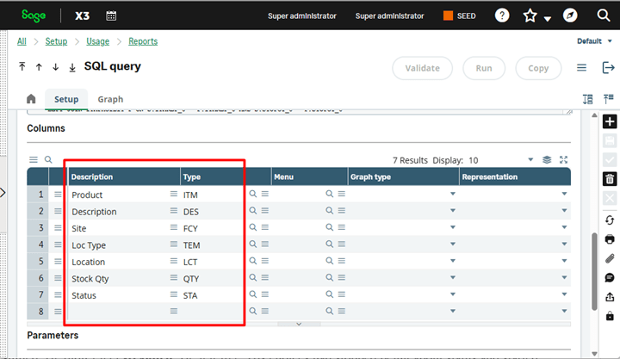620x359 pixels.
Task: Click the black plus New icon
Action: coord(610,121)
